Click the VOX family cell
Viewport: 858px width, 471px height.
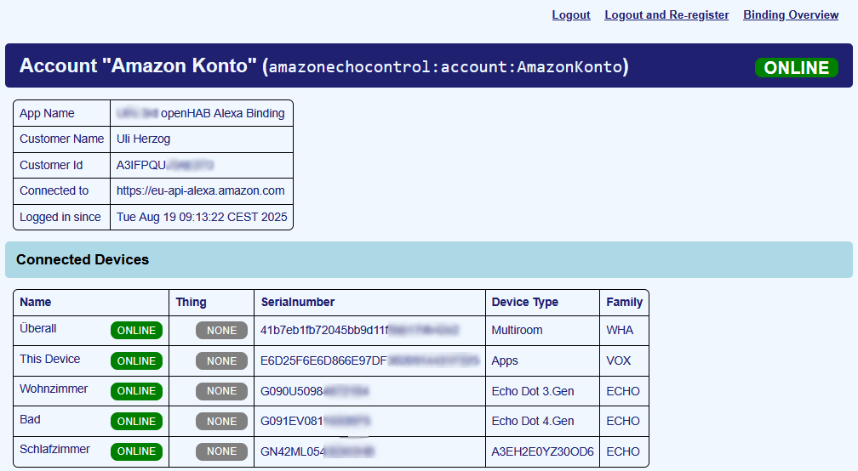(x=618, y=360)
